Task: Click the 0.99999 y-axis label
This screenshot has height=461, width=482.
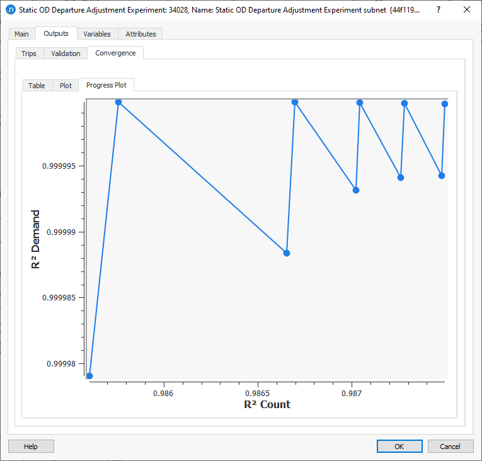Action: pyautogui.click(x=61, y=232)
